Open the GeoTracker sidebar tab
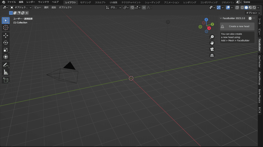This screenshot has width=263, height=147. (x=259, y=62)
